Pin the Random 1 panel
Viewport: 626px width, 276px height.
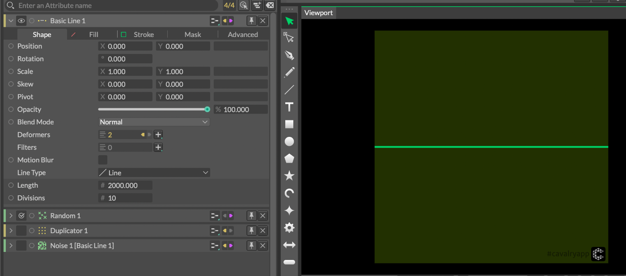coord(252,216)
